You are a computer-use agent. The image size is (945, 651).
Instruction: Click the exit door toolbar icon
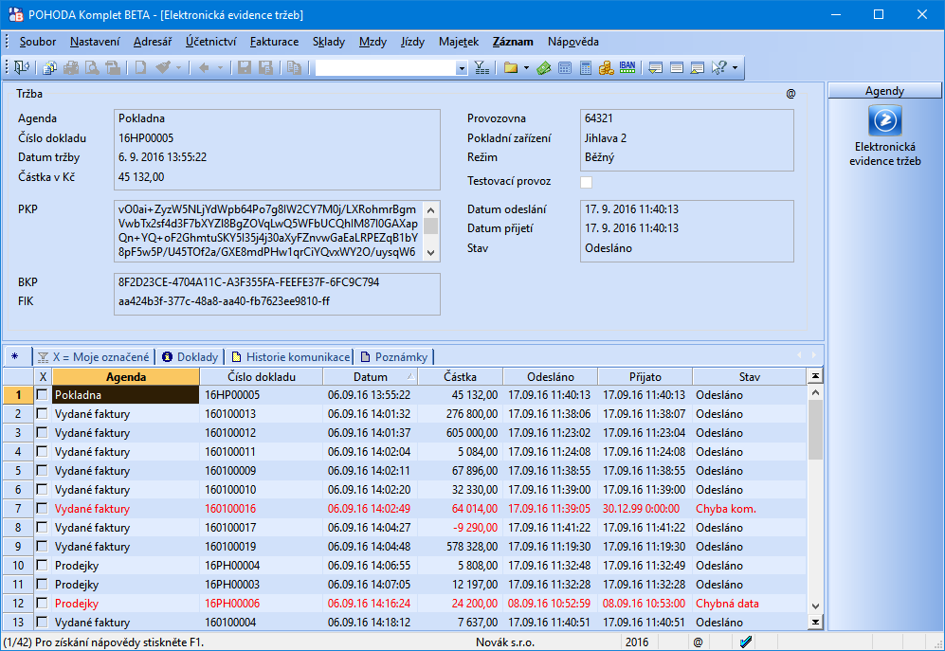[21, 67]
